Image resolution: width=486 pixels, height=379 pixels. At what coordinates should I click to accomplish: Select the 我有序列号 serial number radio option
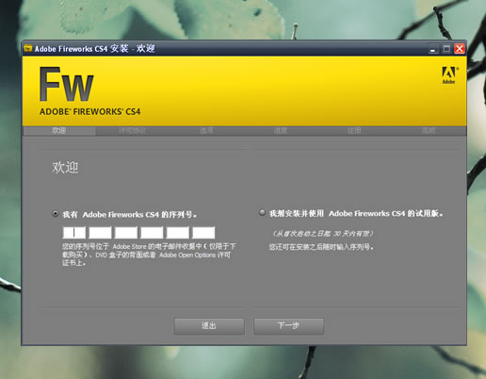(56, 214)
